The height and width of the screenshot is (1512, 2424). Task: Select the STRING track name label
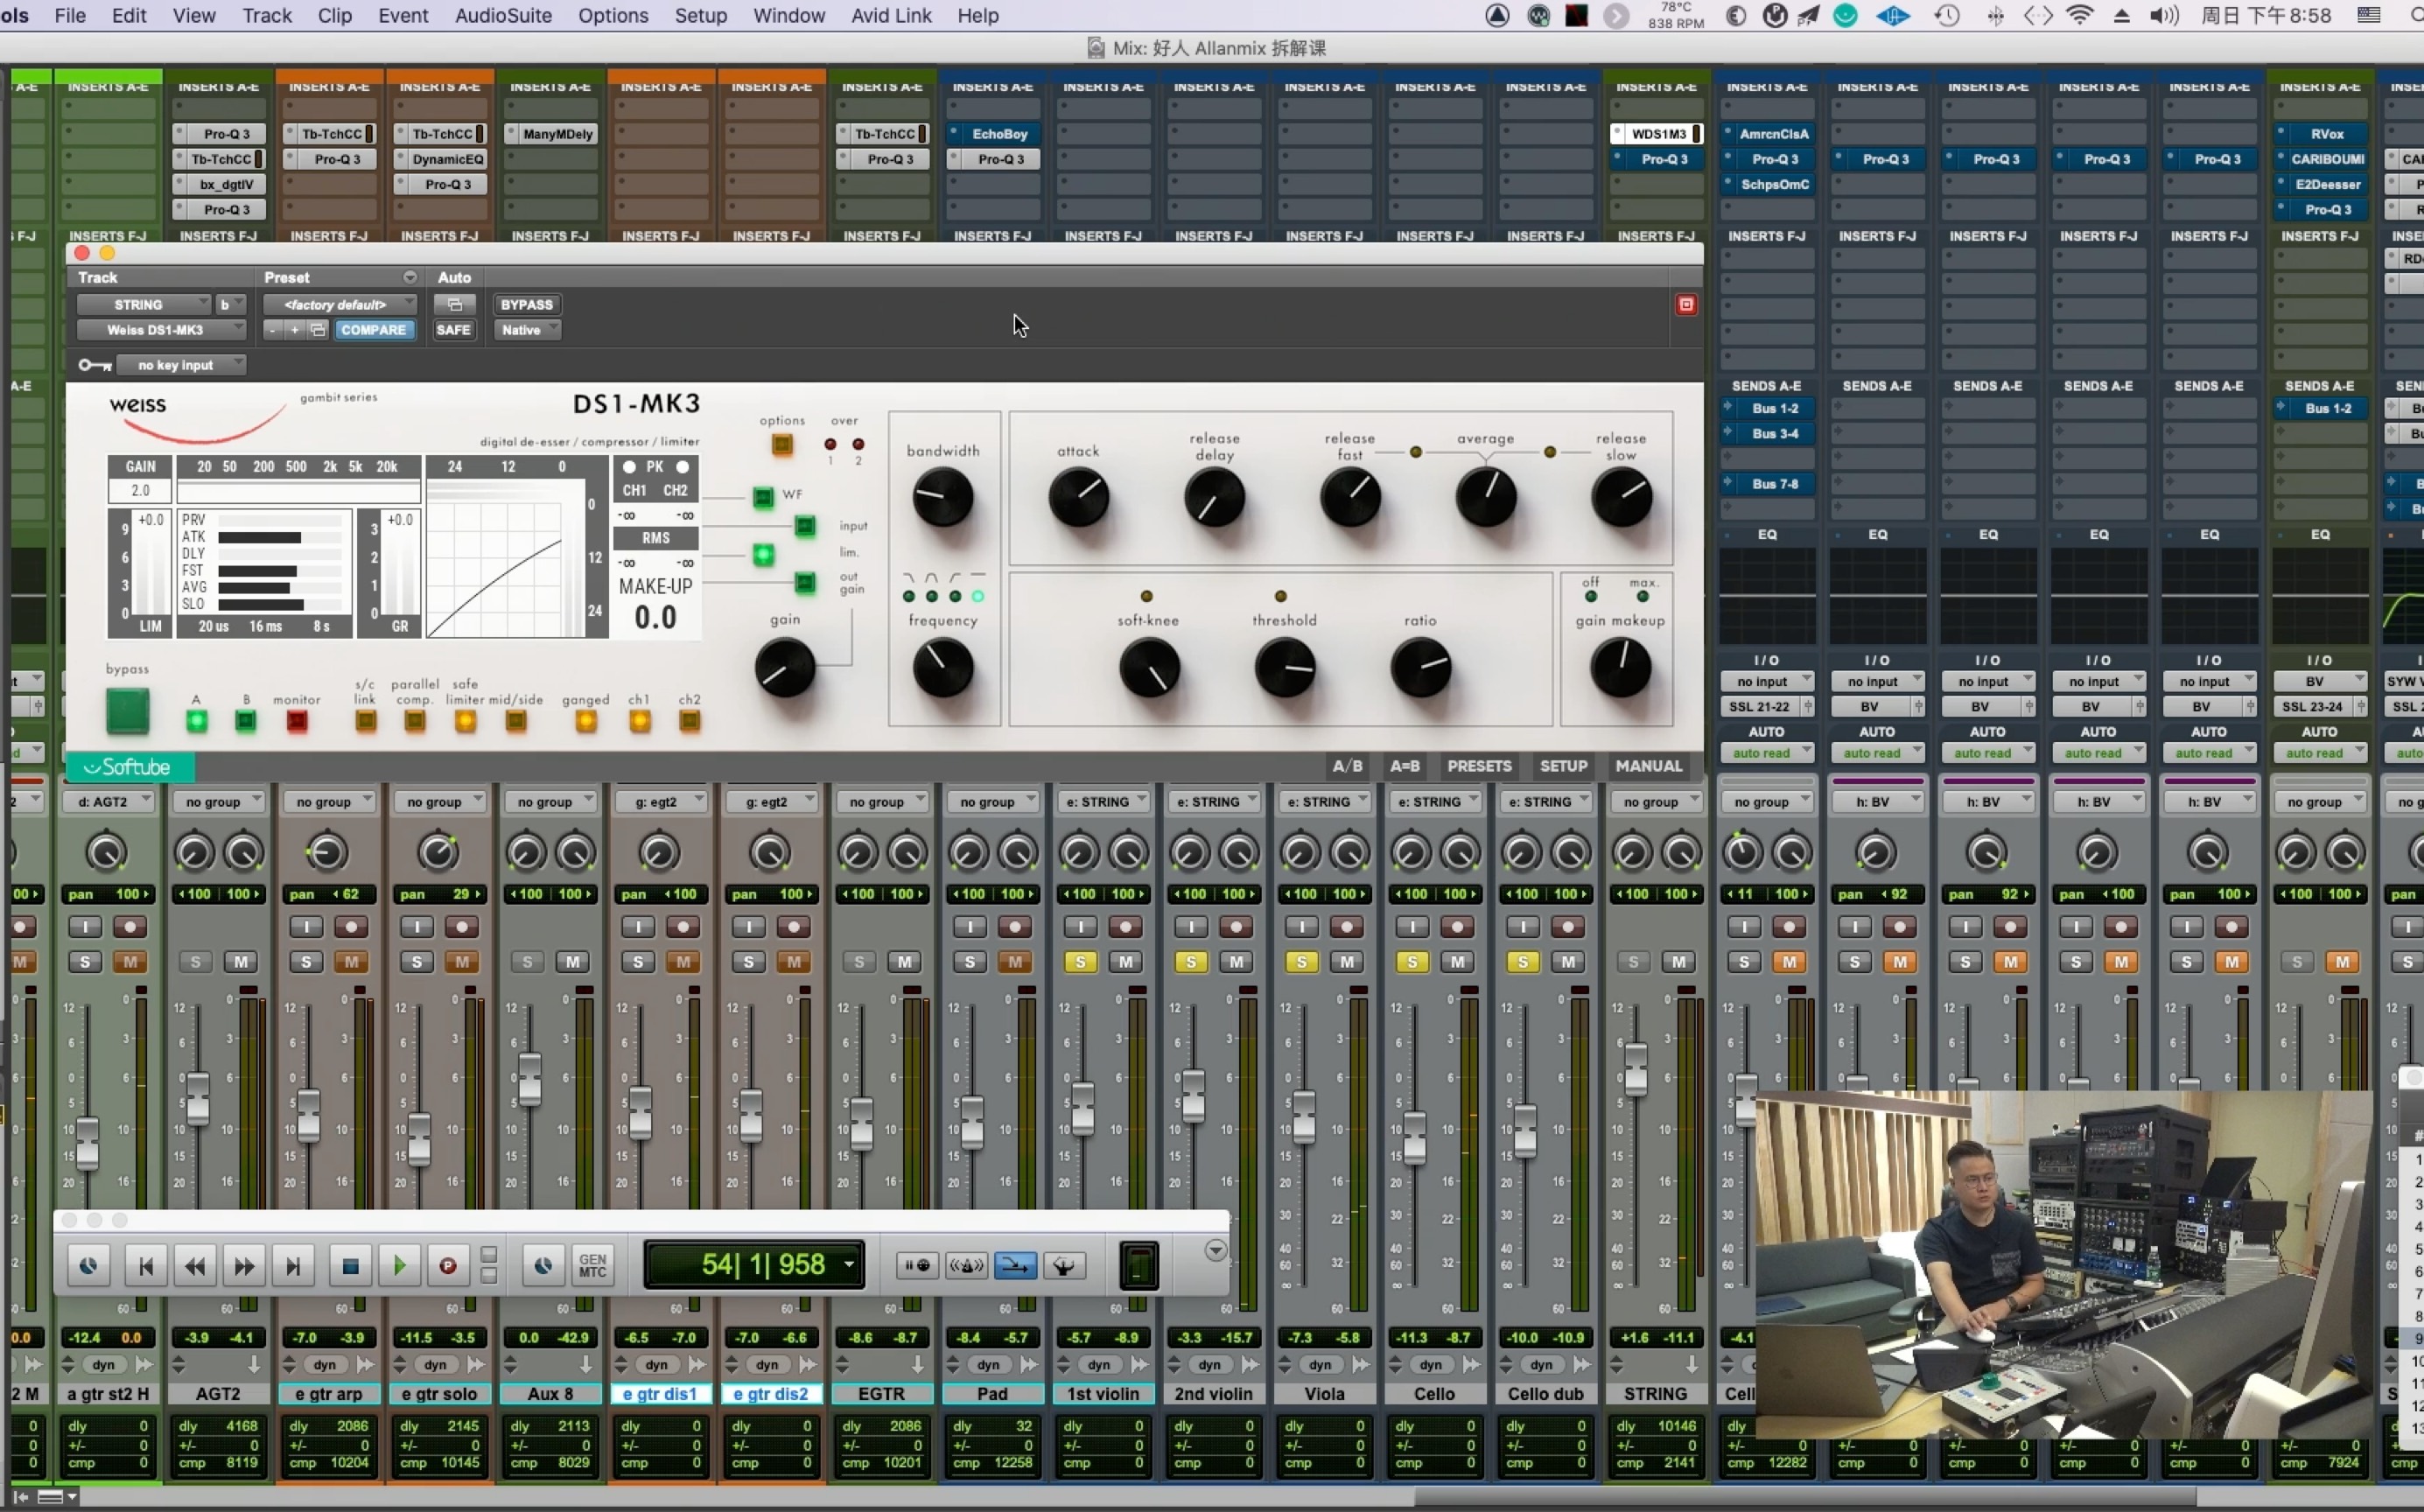click(x=1655, y=1394)
